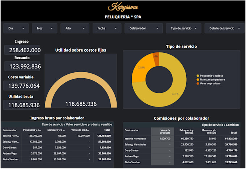Click the cell 10.297.000
246x169 pixels.
point(84,136)
